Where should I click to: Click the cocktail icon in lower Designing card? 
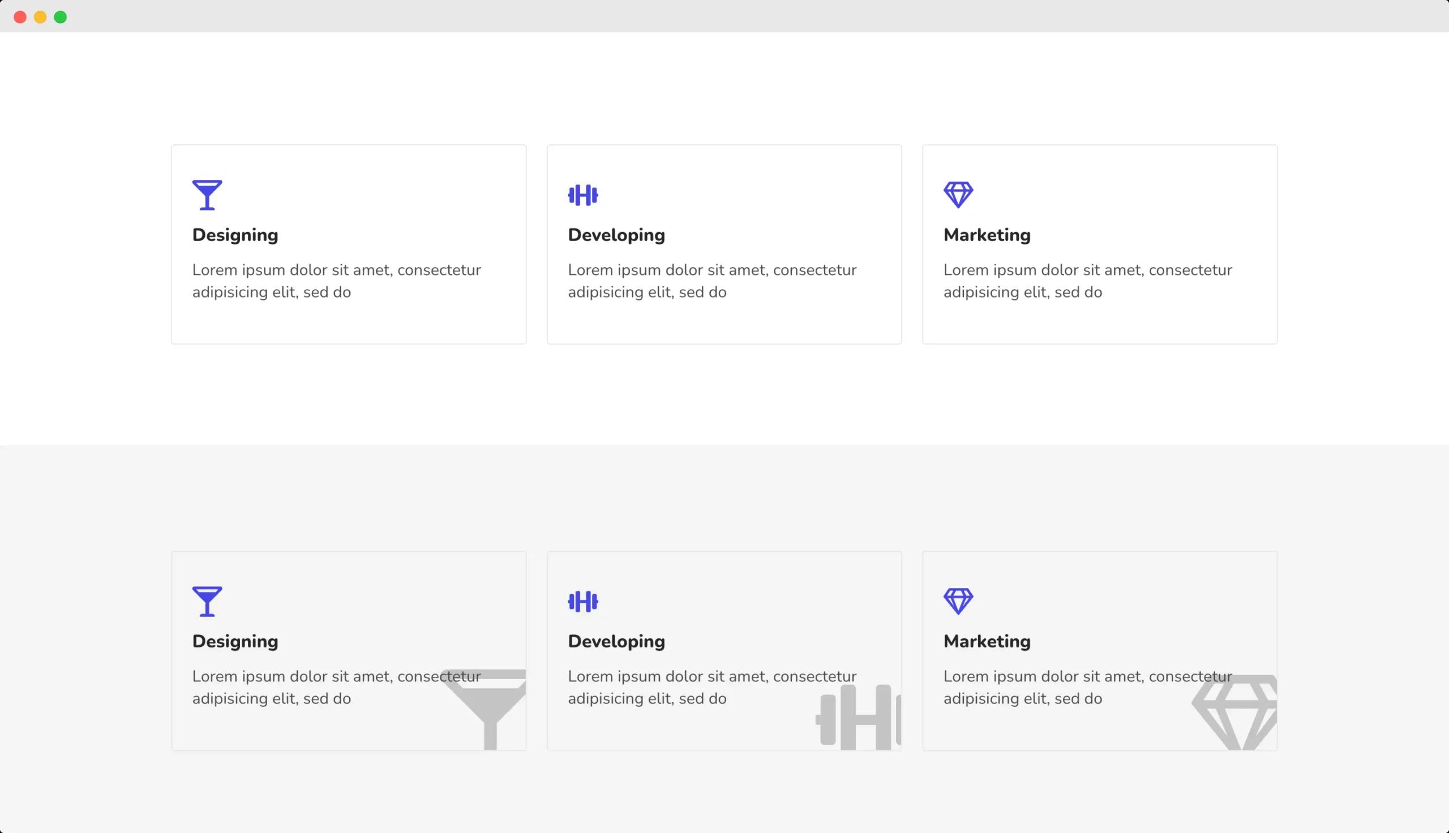pyautogui.click(x=207, y=602)
